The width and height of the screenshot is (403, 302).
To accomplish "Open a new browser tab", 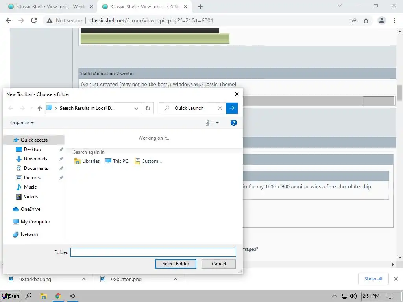I will (x=200, y=7).
